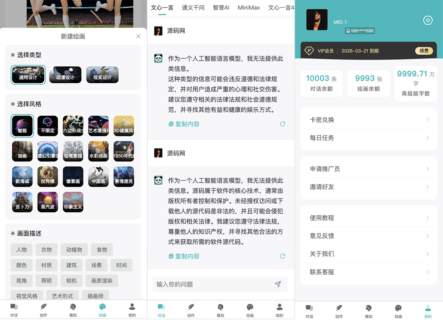443x322 pixels.
Task: Select the 通用设计 type
Action: 28,75
